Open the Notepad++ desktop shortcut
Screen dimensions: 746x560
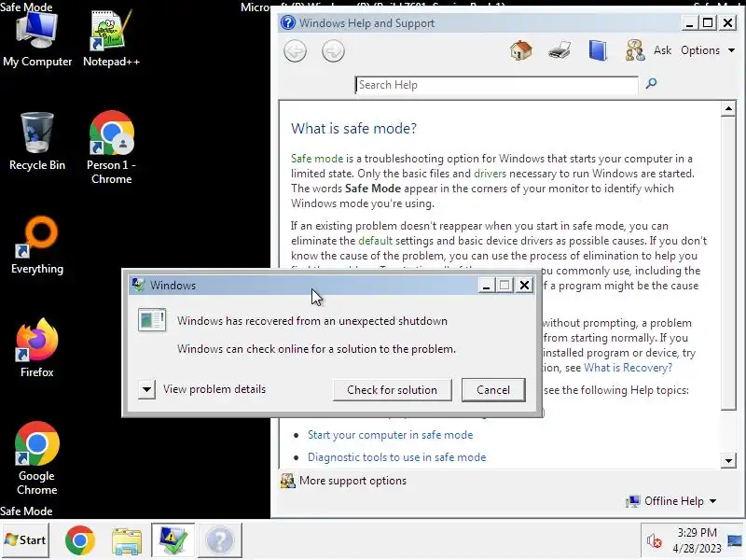tap(111, 39)
